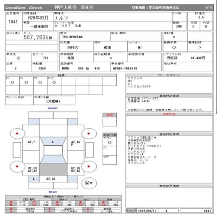This screenshot has width=217, height=217.
Task: Click the FRONT label above vehicle diagram
Action: click(x=53, y=108)
